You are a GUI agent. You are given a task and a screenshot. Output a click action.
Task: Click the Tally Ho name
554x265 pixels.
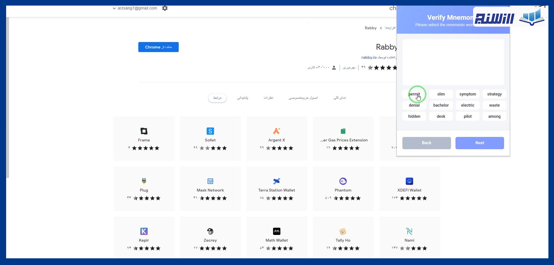tap(343, 240)
